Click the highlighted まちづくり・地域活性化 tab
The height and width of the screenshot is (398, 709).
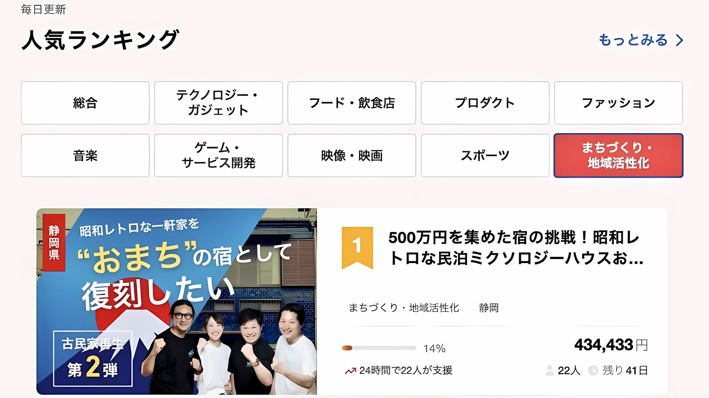[619, 156]
